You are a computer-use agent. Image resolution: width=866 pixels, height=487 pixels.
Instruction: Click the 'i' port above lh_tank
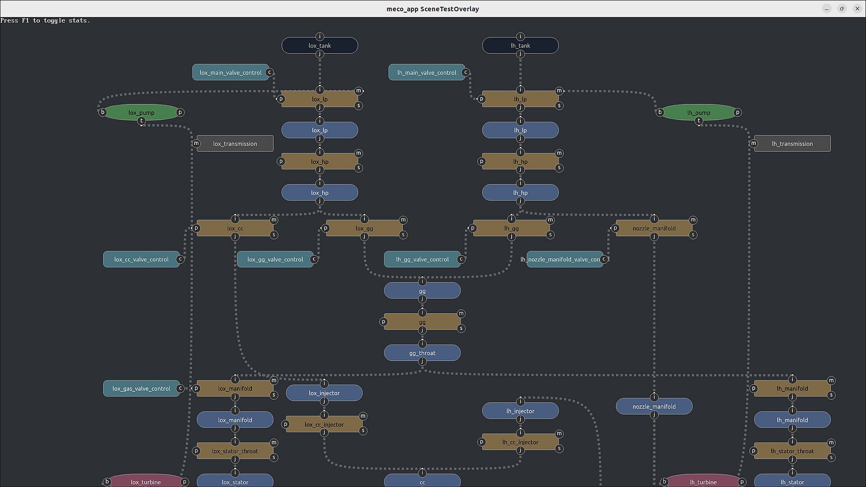click(x=520, y=37)
